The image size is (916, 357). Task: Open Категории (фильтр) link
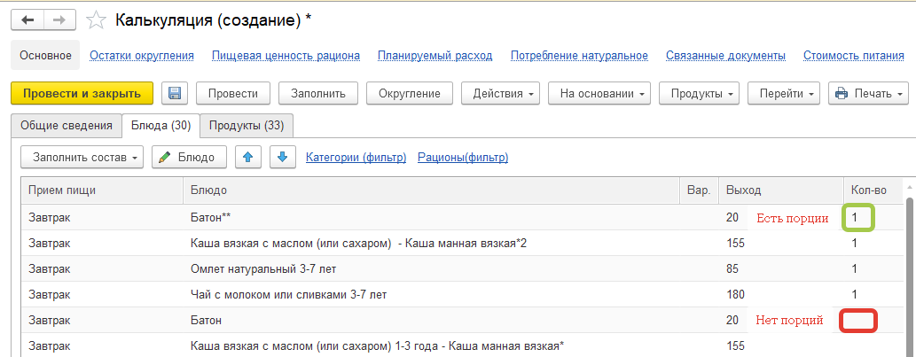[356, 157]
